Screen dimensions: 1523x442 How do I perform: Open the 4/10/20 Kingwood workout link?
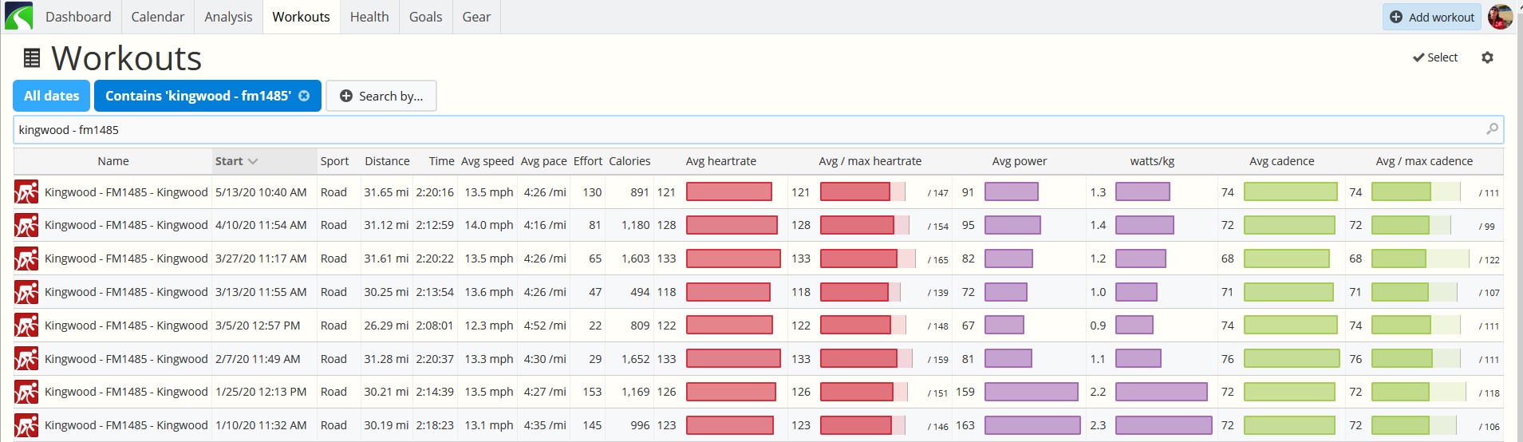pyautogui.click(x=126, y=225)
